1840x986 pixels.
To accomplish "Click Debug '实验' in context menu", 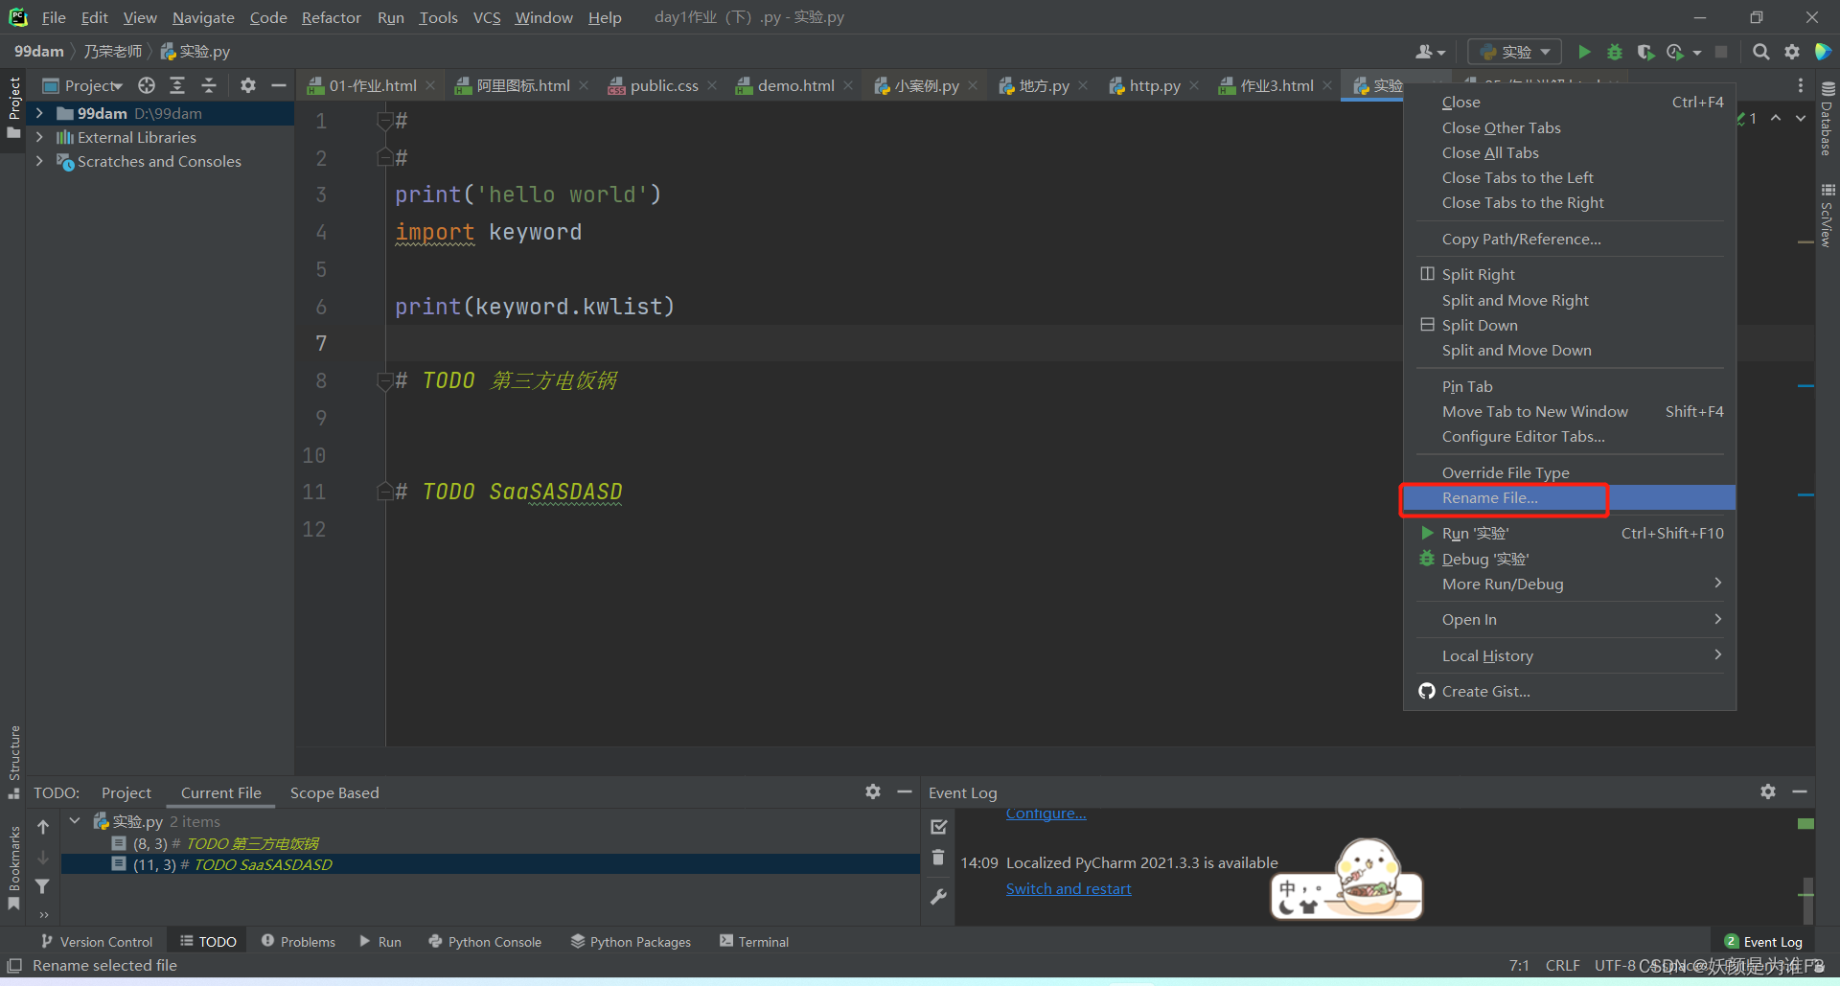I will pyautogui.click(x=1570, y=559).
